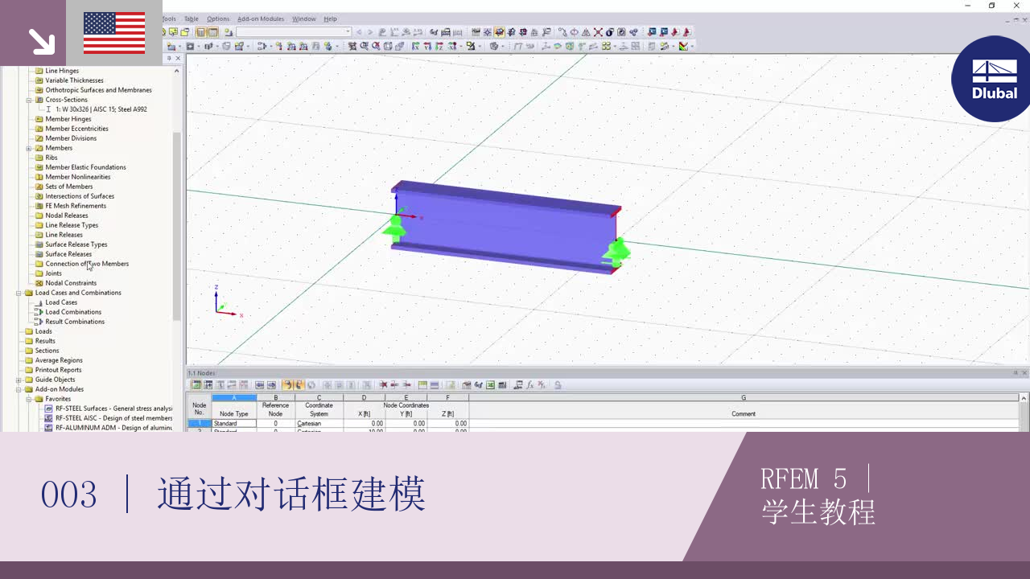Open the Window menu
The image size is (1030, 579).
tap(304, 18)
